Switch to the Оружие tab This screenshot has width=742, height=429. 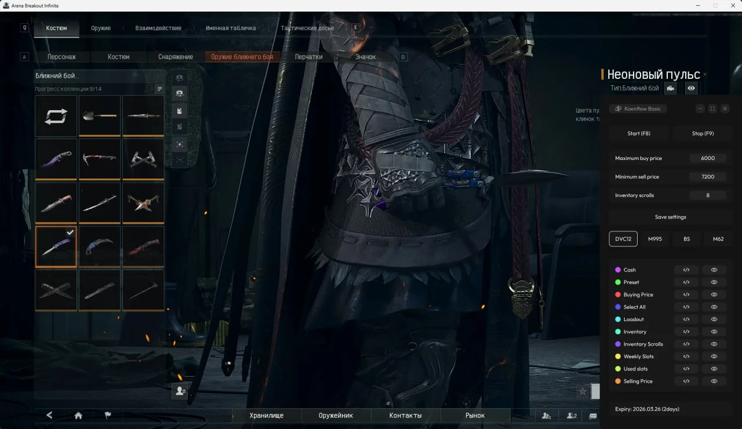(101, 28)
